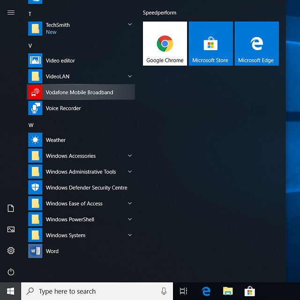Expand the VideoLAN folder
This screenshot has height=300, width=300.
(x=130, y=76)
